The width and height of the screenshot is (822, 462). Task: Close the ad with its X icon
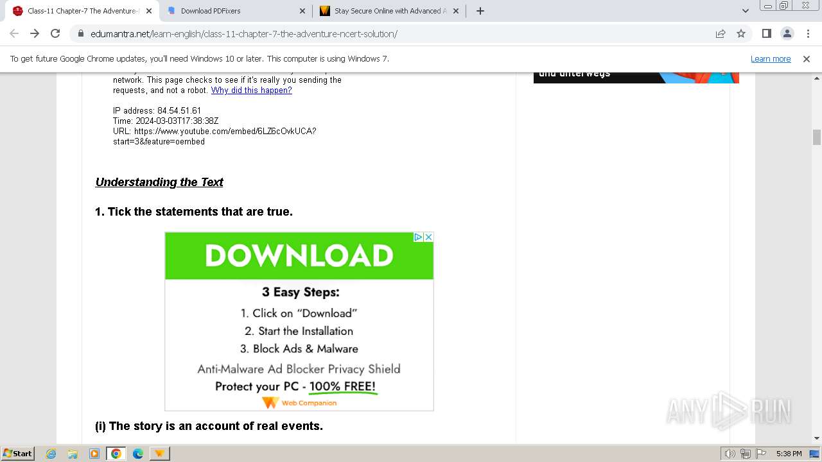point(428,237)
